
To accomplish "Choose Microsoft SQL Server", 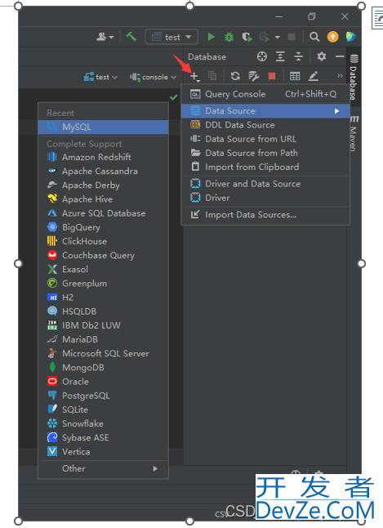I will (104, 354).
